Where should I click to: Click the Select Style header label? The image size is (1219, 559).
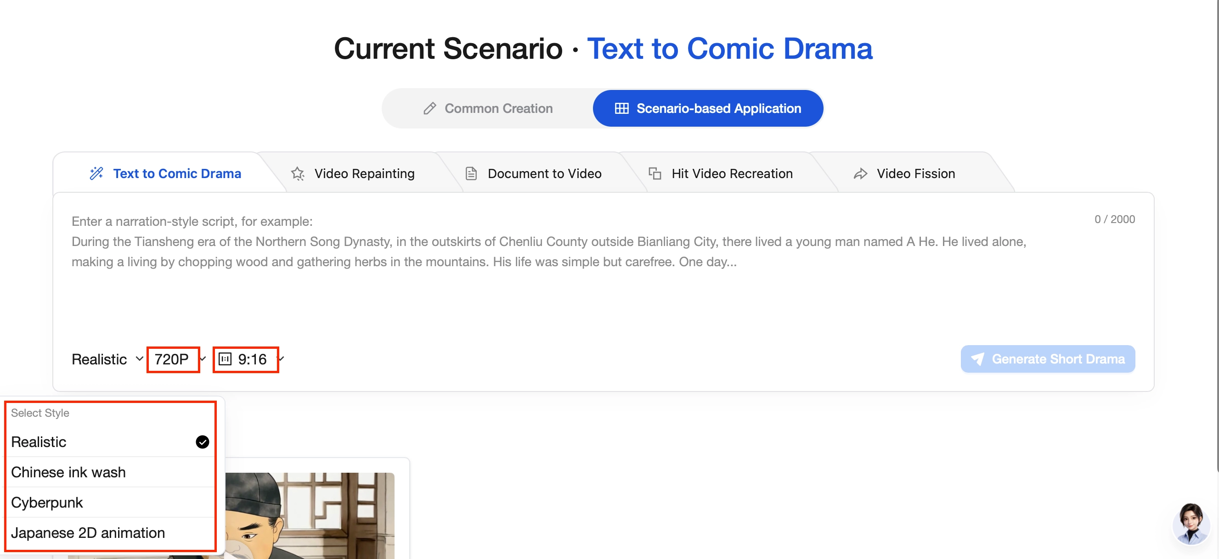pyautogui.click(x=40, y=413)
